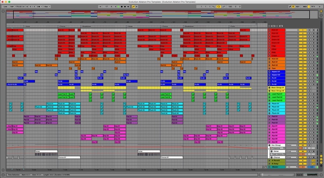Enable the Follow playback arrow button
The image size is (324, 178).
point(100,6)
